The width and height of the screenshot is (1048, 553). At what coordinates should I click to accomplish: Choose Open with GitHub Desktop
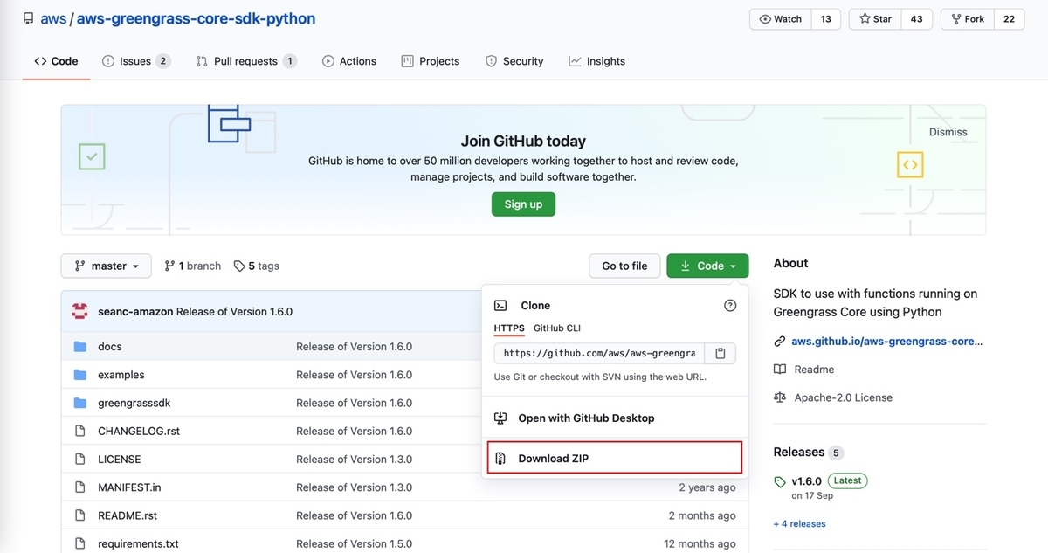point(615,418)
